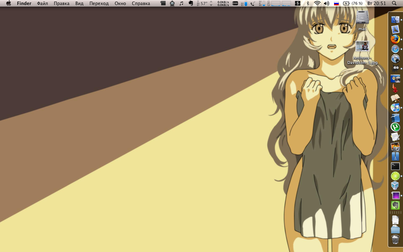The height and width of the screenshot is (252, 403).
Task: Open battery status showing 76 %
Action: point(353,3)
